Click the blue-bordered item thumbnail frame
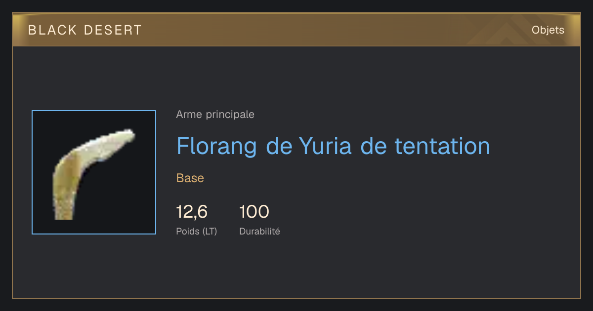Image resolution: width=593 pixels, height=311 pixels. pyautogui.click(x=94, y=172)
